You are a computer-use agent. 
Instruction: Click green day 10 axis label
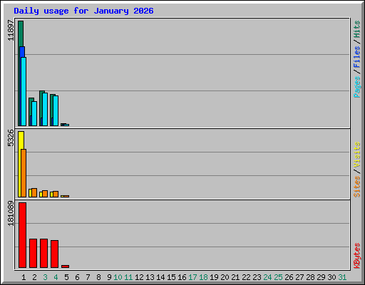click(118, 277)
